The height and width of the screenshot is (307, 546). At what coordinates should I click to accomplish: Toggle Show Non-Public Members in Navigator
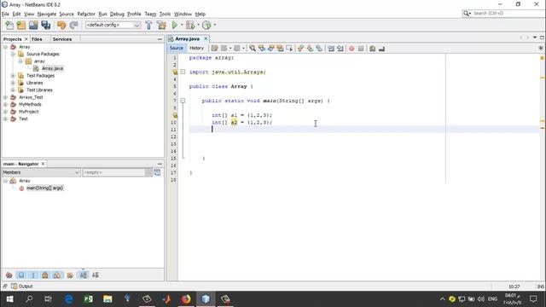pos(45,275)
